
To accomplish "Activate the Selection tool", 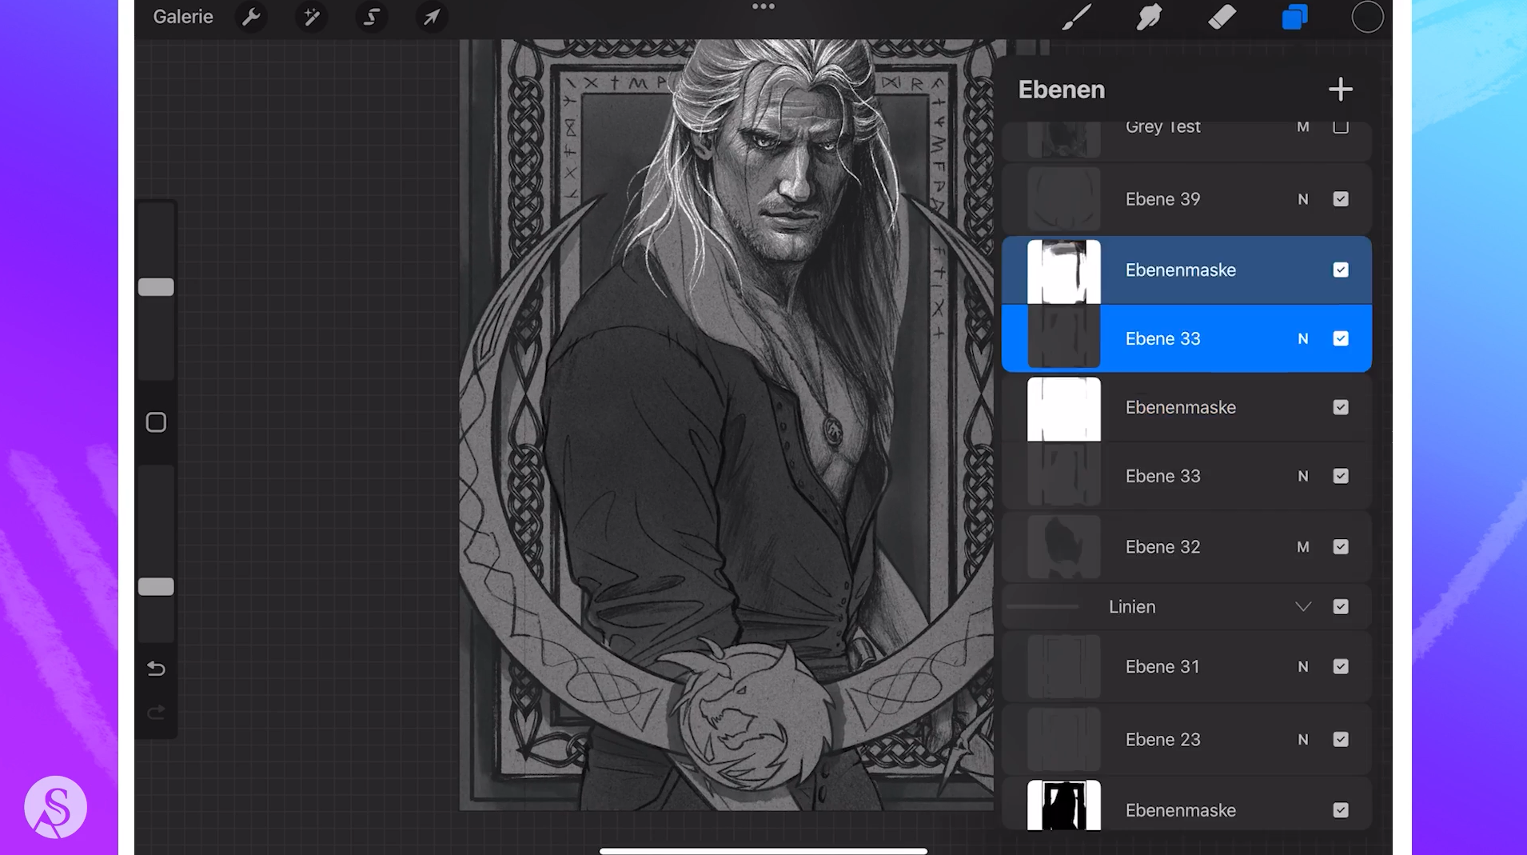I will pyautogui.click(x=371, y=17).
